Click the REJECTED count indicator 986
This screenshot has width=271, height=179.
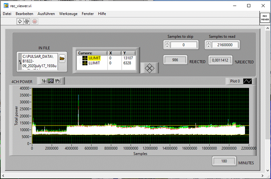click(x=175, y=60)
